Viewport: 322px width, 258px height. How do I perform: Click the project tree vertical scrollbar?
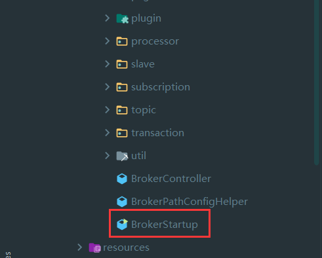pyautogui.click(x=316, y=83)
